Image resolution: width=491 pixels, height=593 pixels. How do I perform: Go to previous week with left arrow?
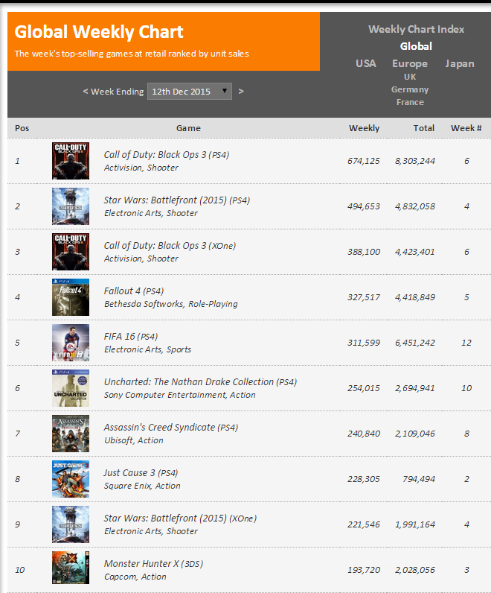(86, 92)
